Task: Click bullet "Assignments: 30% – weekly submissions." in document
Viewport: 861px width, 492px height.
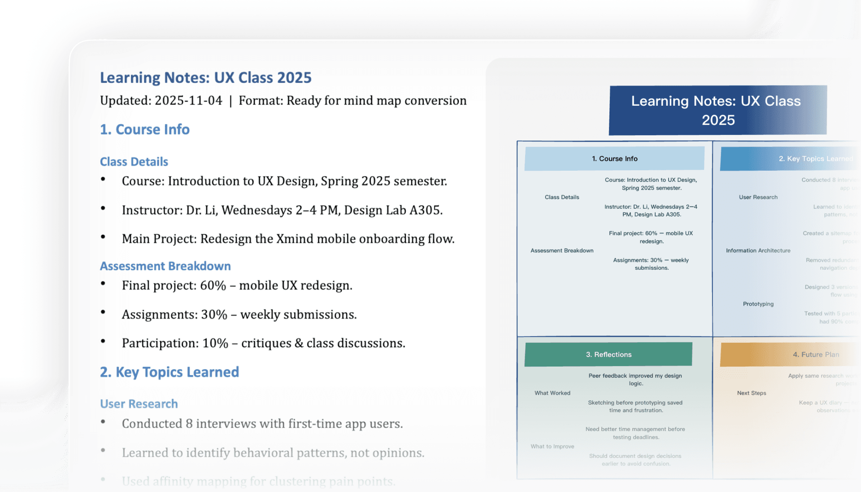Action: click(x=239, y=315)
